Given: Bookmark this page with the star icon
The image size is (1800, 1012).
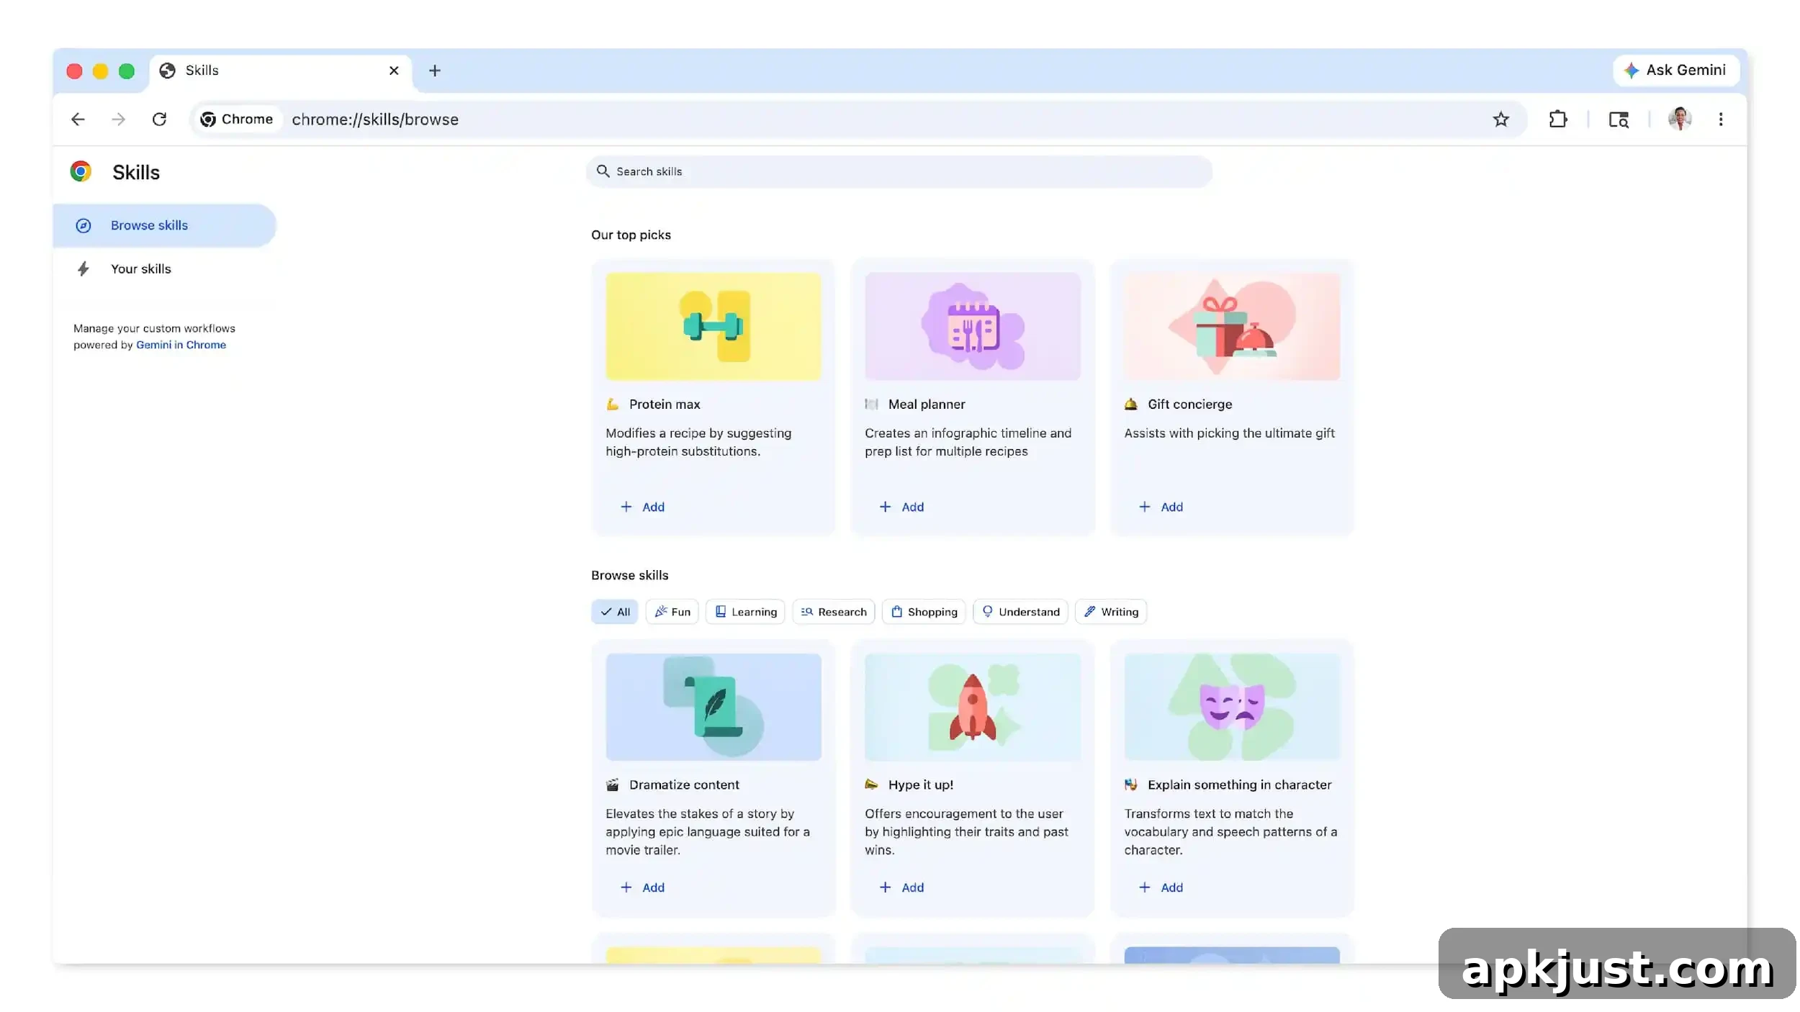Looking at the screenshot, I should [x=1500, y=119].
